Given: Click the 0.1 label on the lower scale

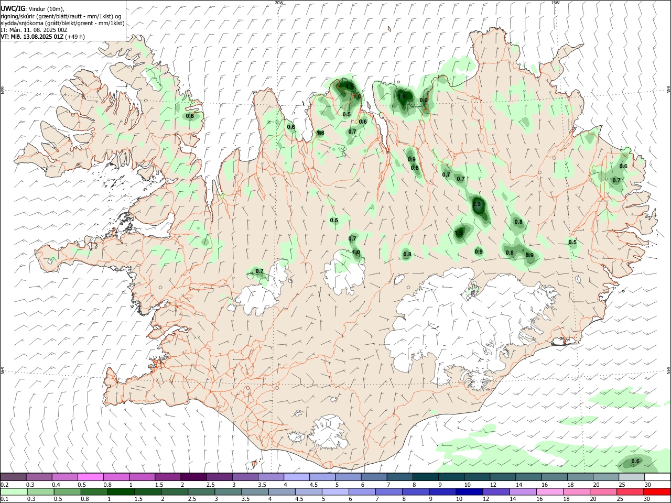Looking at the screenshot, I should pyautogui.click(x=4, y=500).
